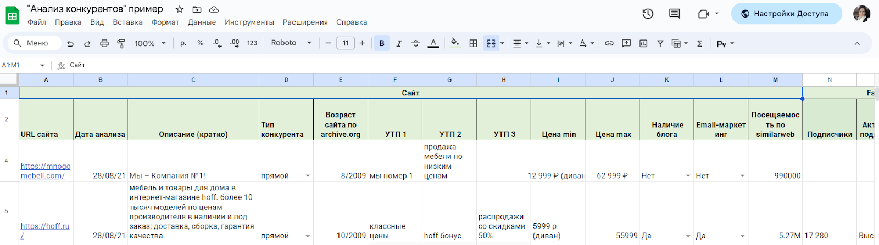Viewport: 879px width, 245px height.
Task: Star the document title
Action: tap(180, 9)
